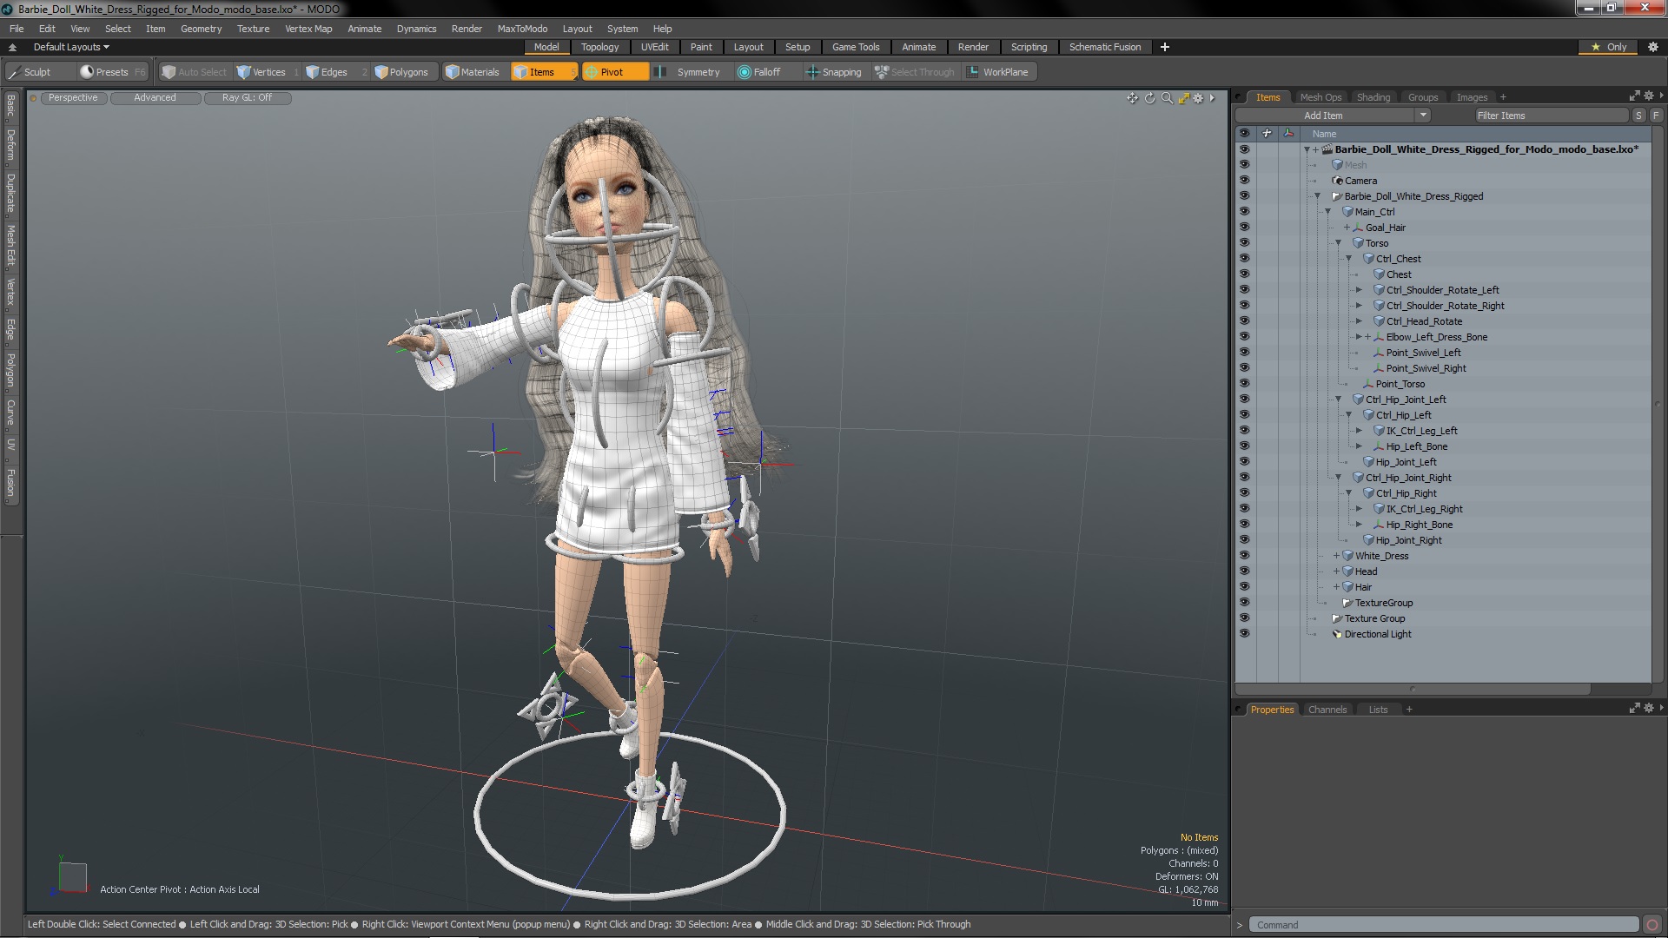Activate Pivot selection mode
Image resolution: width=1668 pixels, height=938 pixels.
pos(614,72)
